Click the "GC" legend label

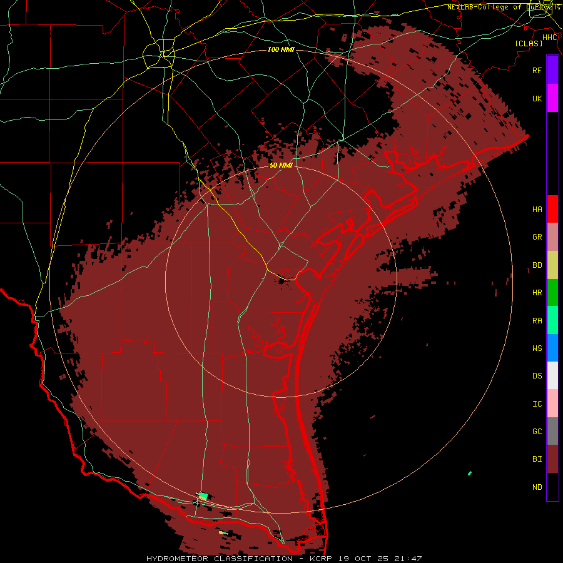(537, 431)
